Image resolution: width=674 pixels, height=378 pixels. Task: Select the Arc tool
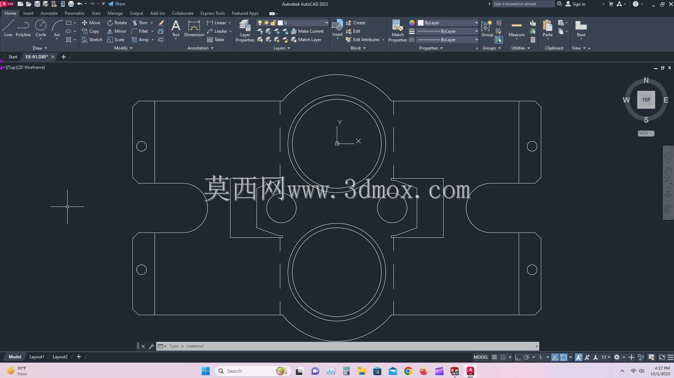[x=57, y=28]
